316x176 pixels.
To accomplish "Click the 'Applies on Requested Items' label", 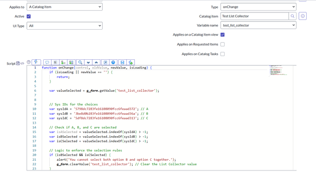I will tap(198, 44).
